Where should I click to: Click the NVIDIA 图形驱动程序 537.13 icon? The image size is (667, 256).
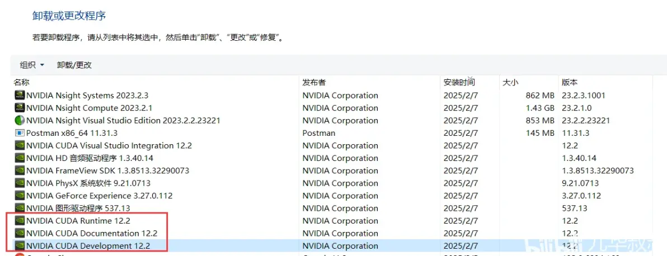[19, 208]
